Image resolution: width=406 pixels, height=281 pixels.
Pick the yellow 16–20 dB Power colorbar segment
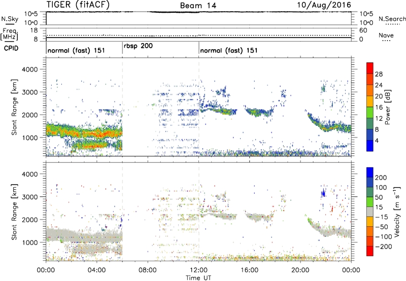pos(370,101)
